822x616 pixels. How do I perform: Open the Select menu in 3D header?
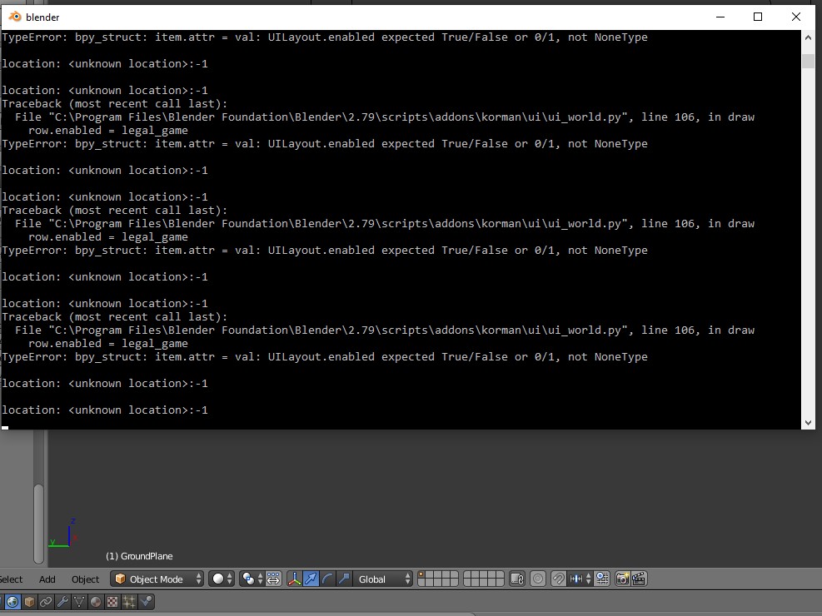point(11,579)
